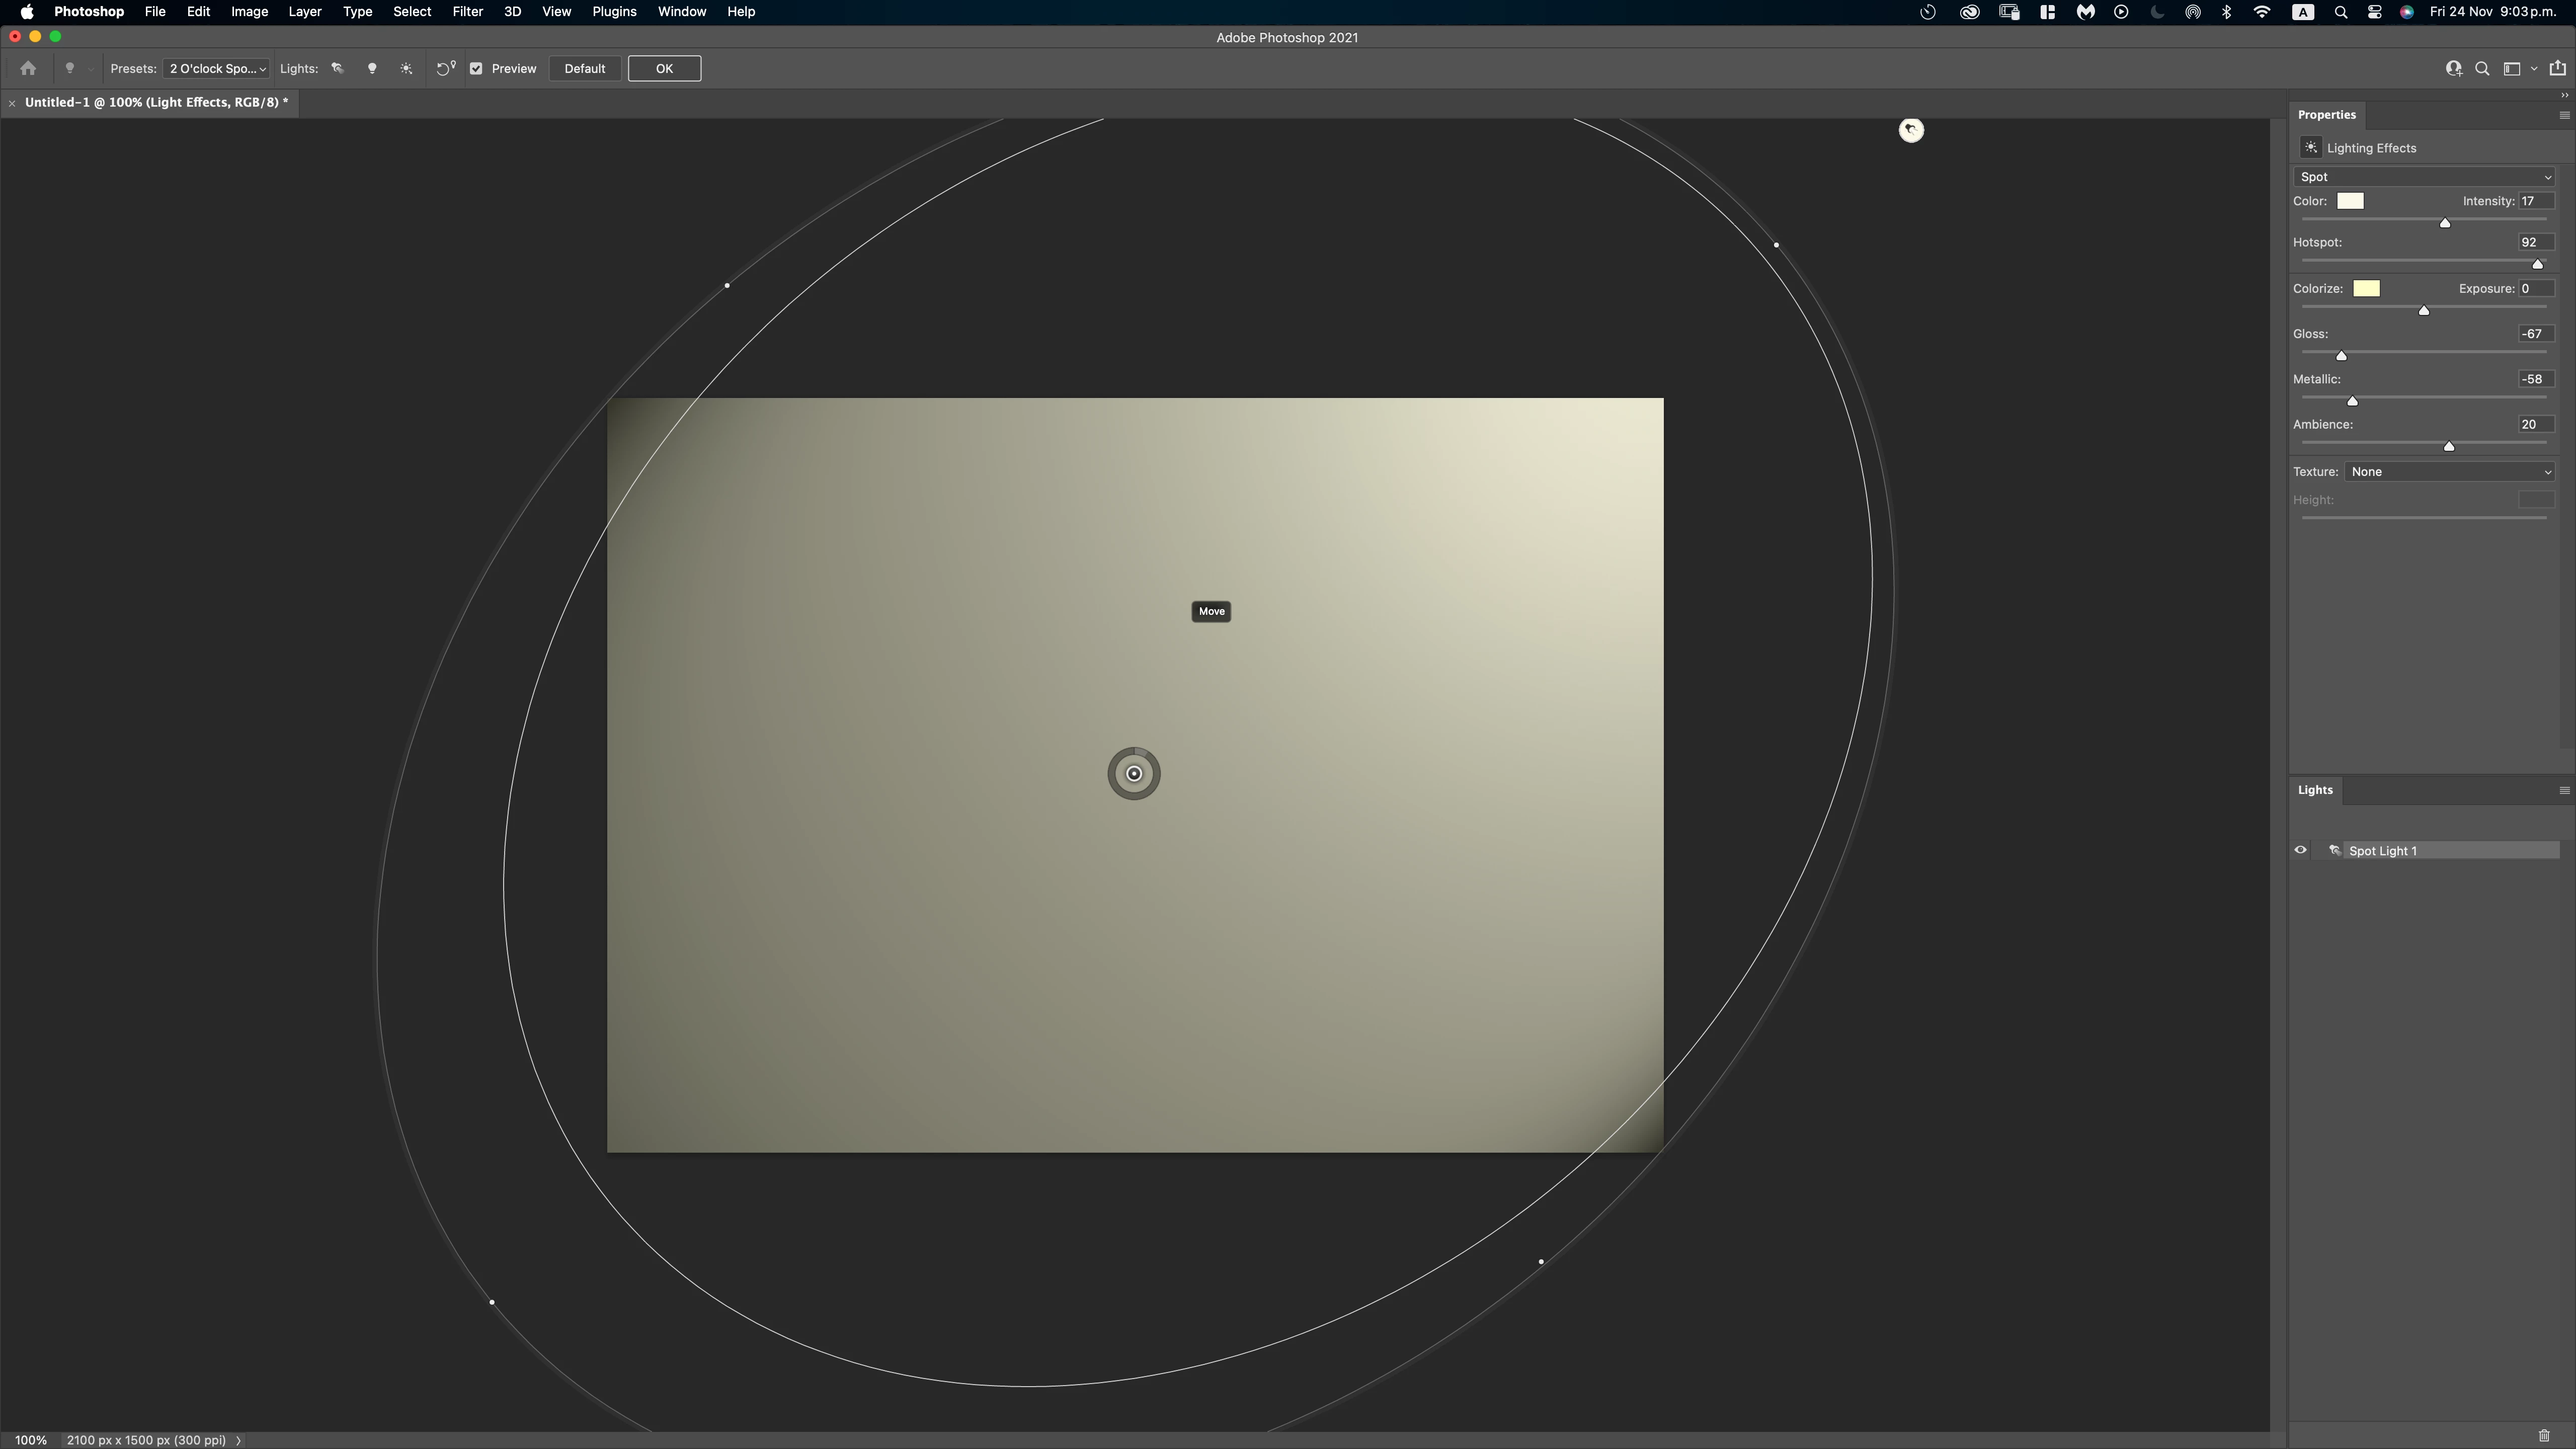Open the Colorize color swatch
2576x1449 pixels.
pyautogui.click(x=2366, y=289)
